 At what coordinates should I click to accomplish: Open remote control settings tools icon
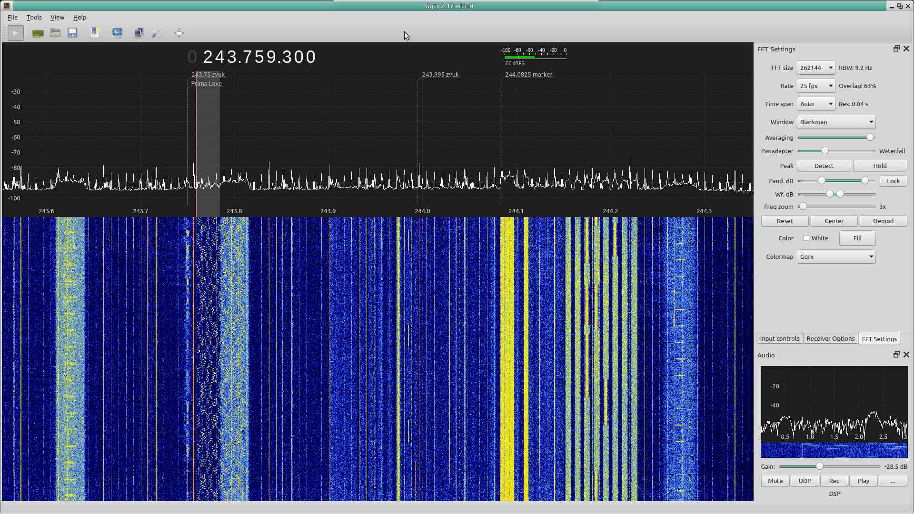(156, 33)
